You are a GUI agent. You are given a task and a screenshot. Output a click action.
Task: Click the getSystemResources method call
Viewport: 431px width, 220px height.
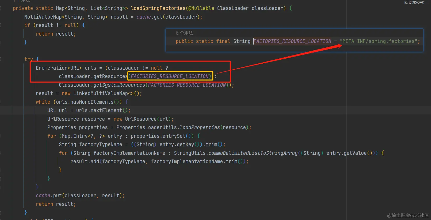coord(119,85)
